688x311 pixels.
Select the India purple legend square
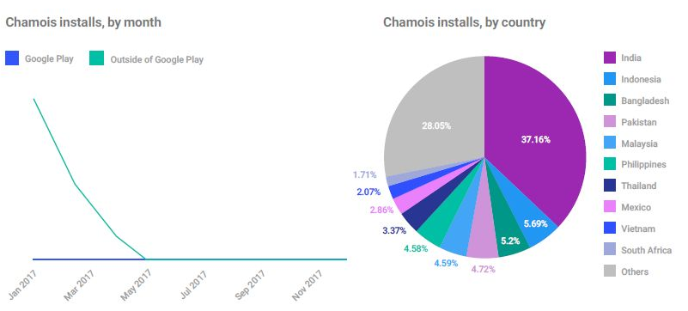[x=610, y=58]
